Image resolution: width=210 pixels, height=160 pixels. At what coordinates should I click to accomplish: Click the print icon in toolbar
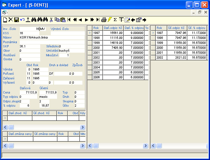(104, 20)
